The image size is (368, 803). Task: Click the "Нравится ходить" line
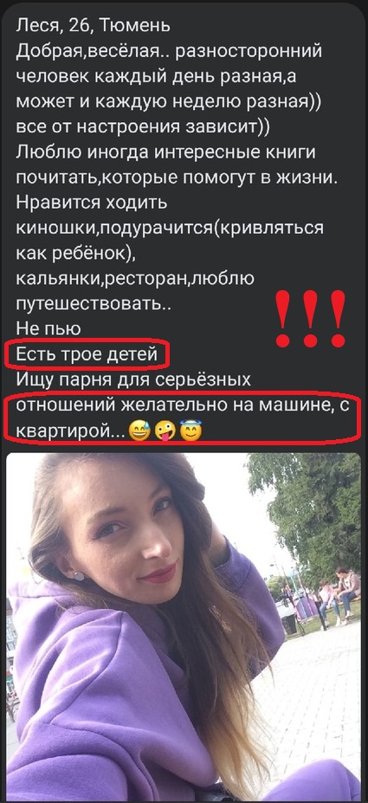92,203
